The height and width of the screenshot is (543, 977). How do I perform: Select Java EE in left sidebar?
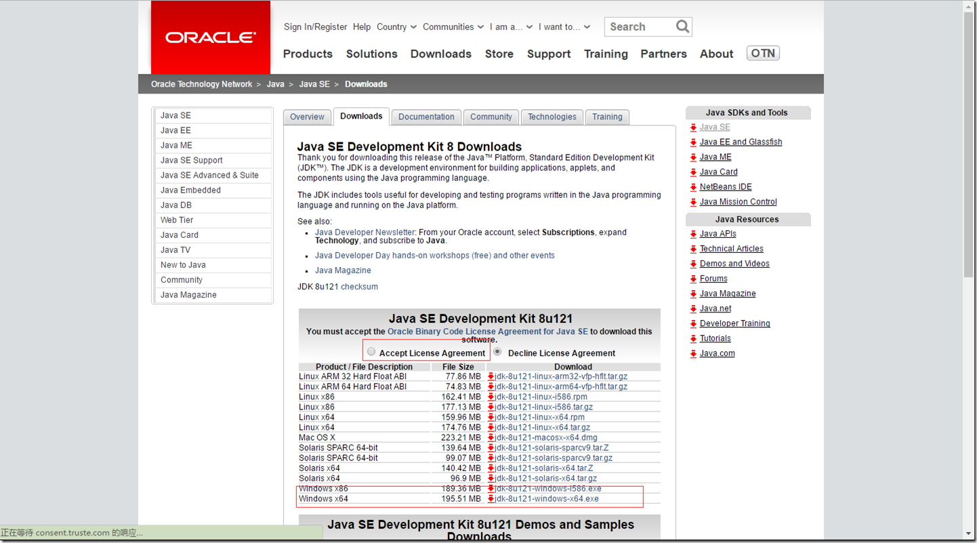[213, 130]
